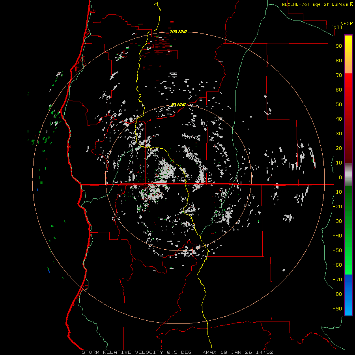355x355 pixels.
Task: Click the 14:52 timestamp in the caption
Action: [x=265, y=352]
